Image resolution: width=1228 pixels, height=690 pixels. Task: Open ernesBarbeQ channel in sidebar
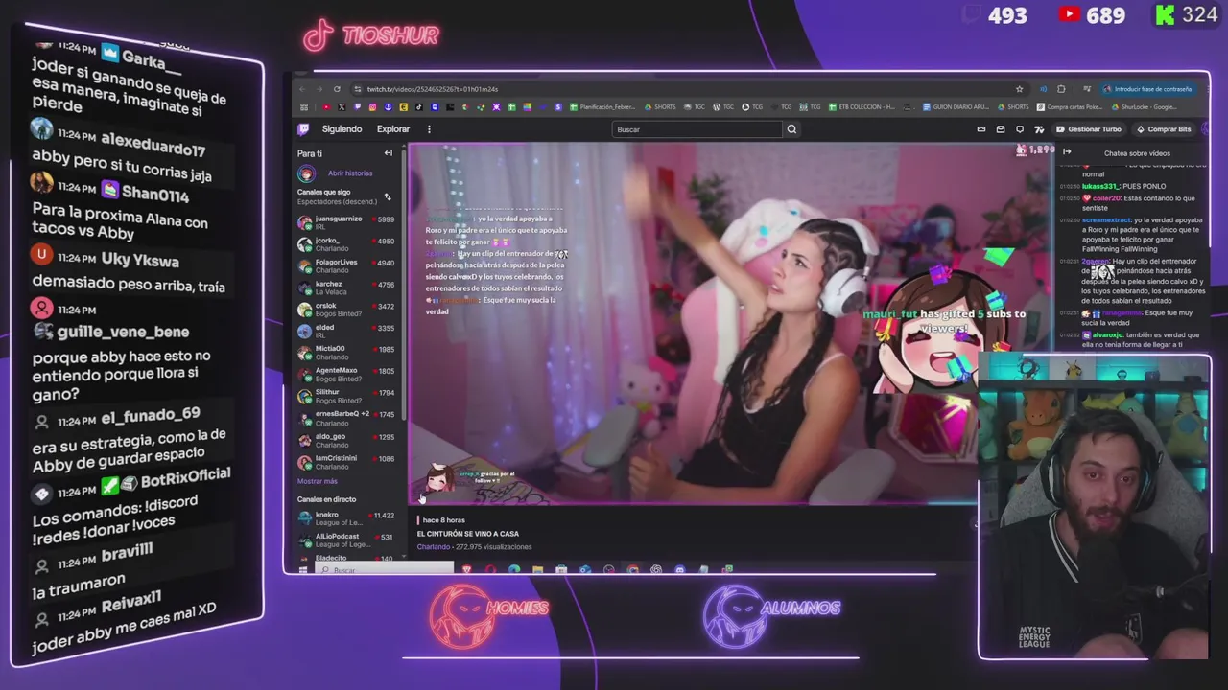[x=346, y=418]
